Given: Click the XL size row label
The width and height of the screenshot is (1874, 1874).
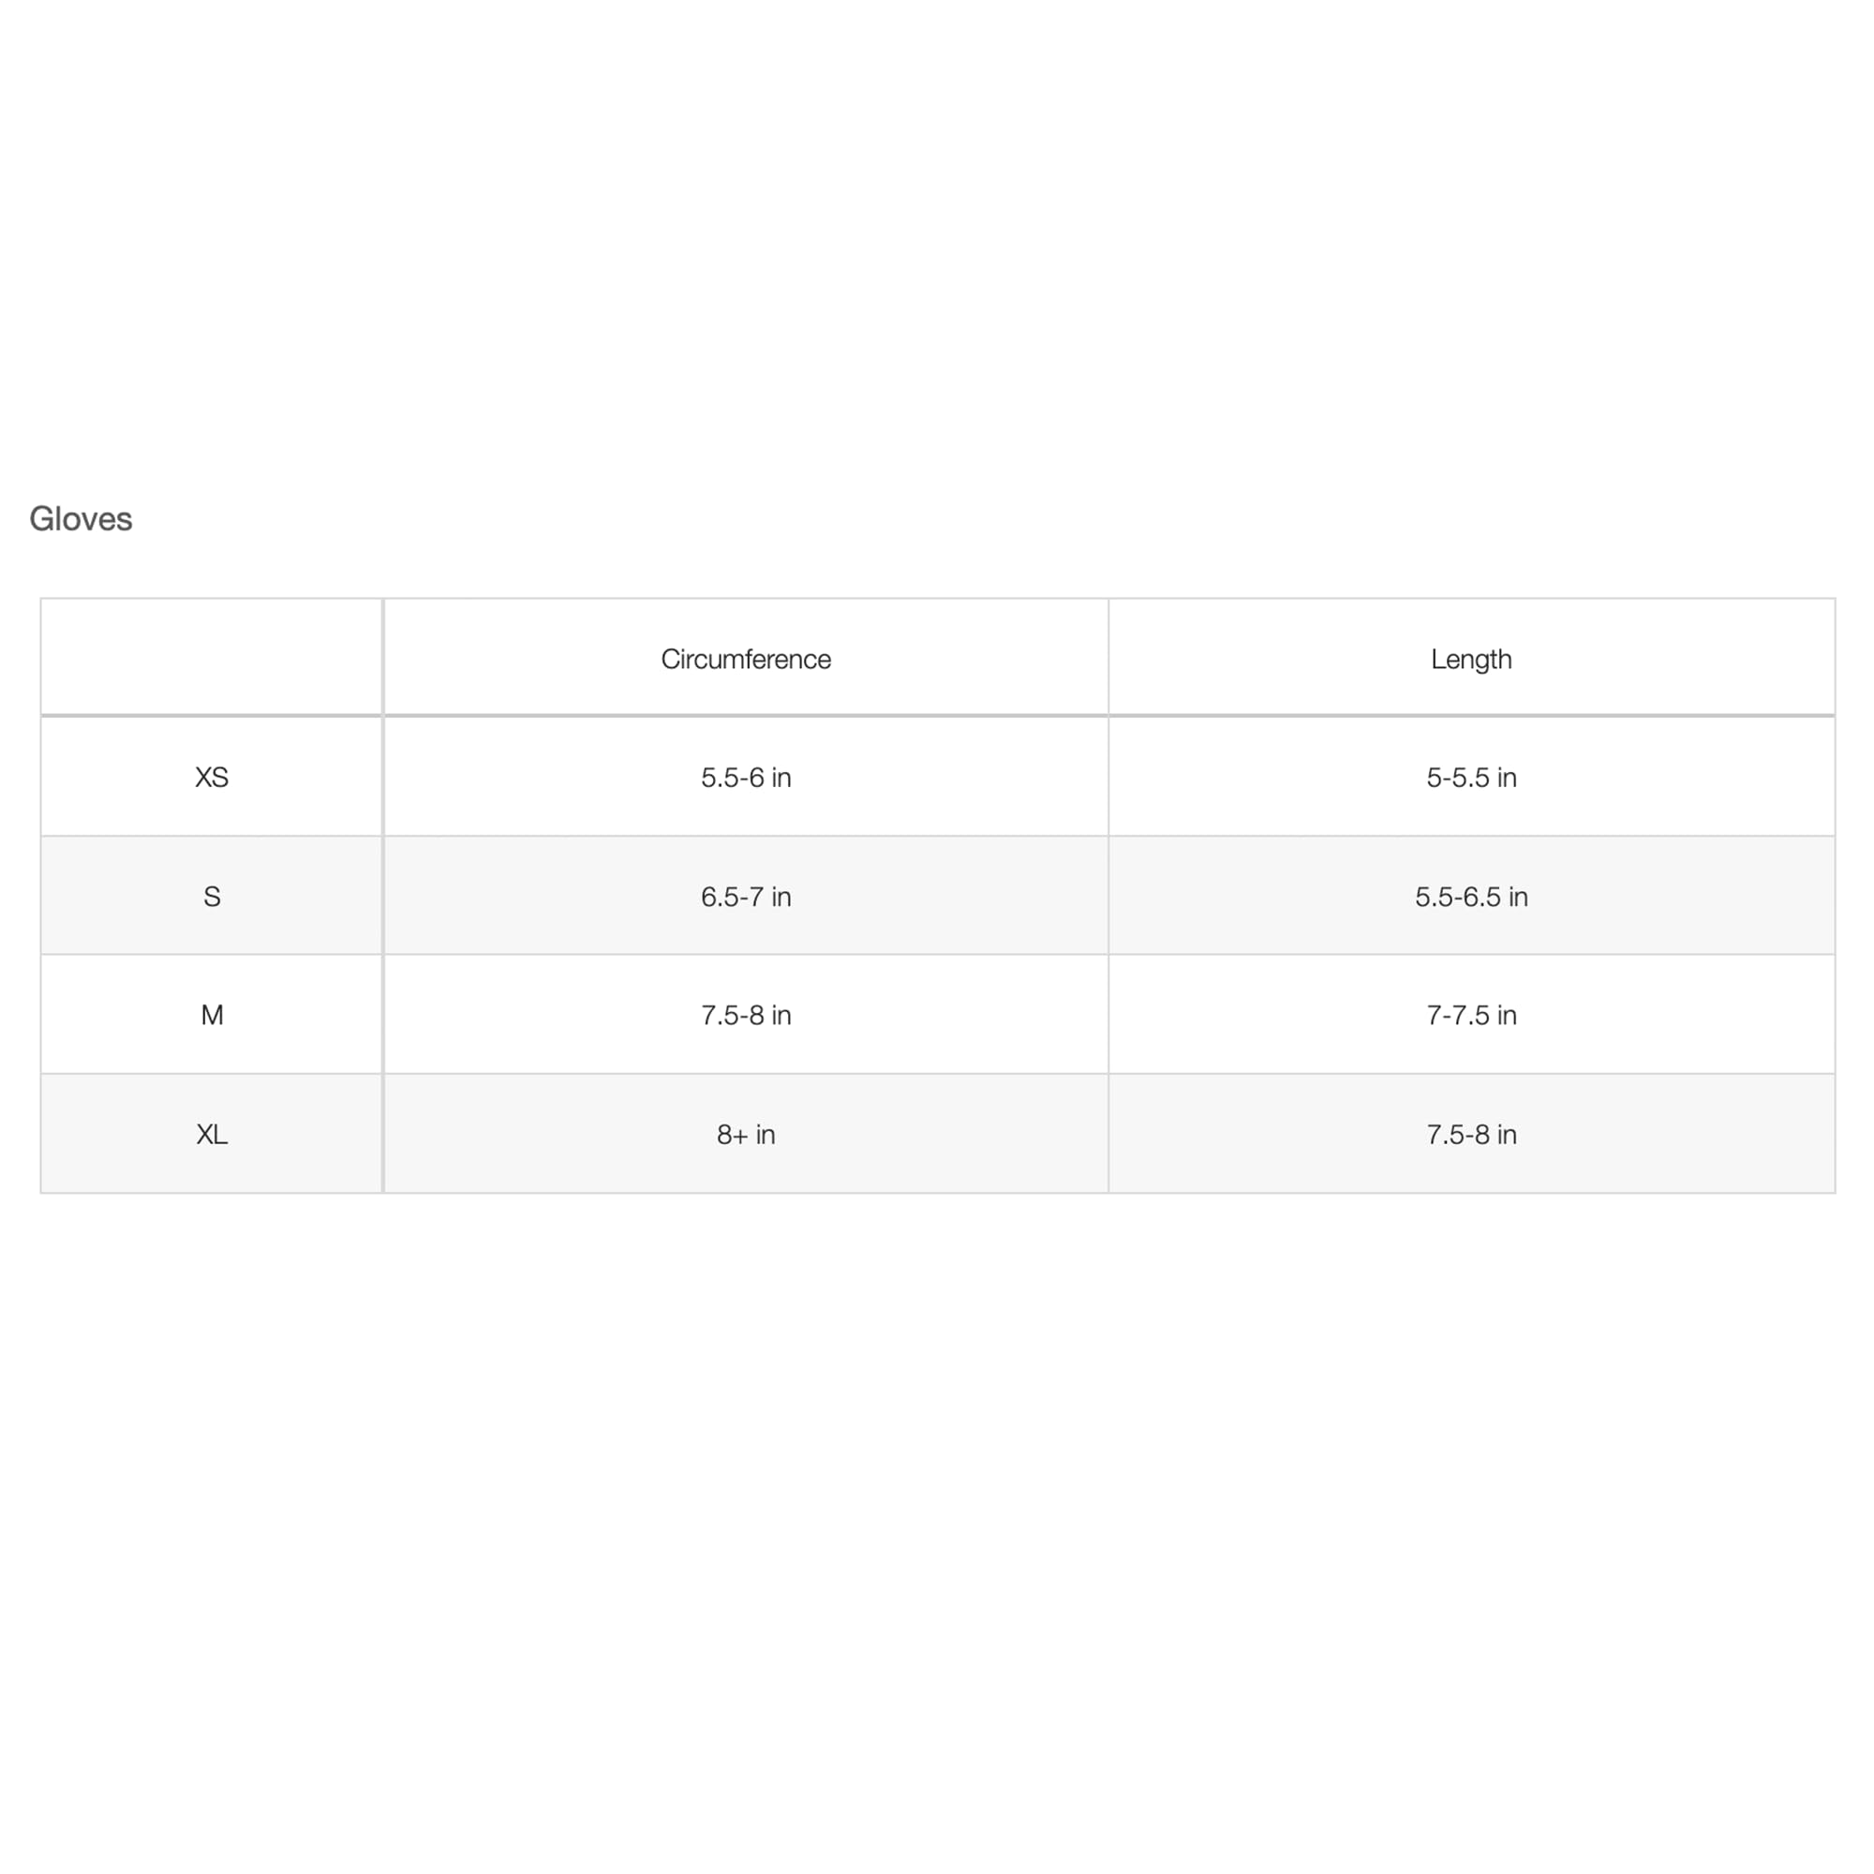Looking at the screenshot, I should (212, 1134).
